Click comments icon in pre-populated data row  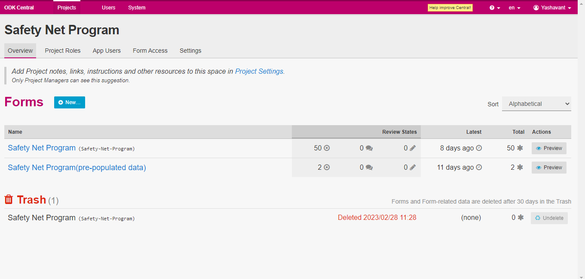[369, 168]
